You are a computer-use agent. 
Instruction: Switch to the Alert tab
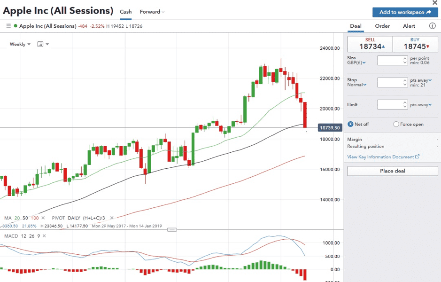[x=409, y=26]
